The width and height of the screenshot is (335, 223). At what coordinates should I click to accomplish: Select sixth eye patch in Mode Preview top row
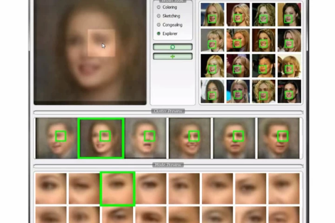[x=217, y=189]
